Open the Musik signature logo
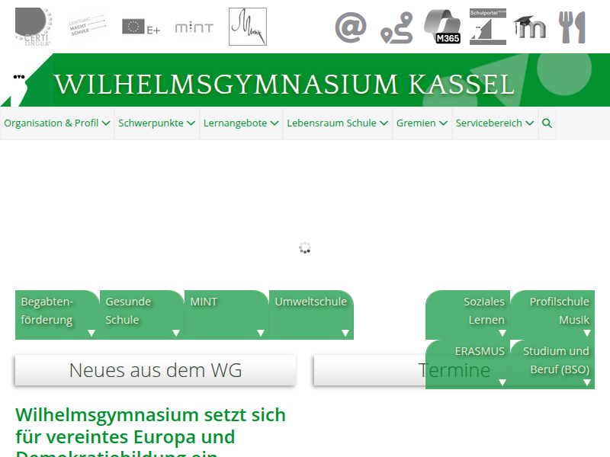 click(248, 27)
